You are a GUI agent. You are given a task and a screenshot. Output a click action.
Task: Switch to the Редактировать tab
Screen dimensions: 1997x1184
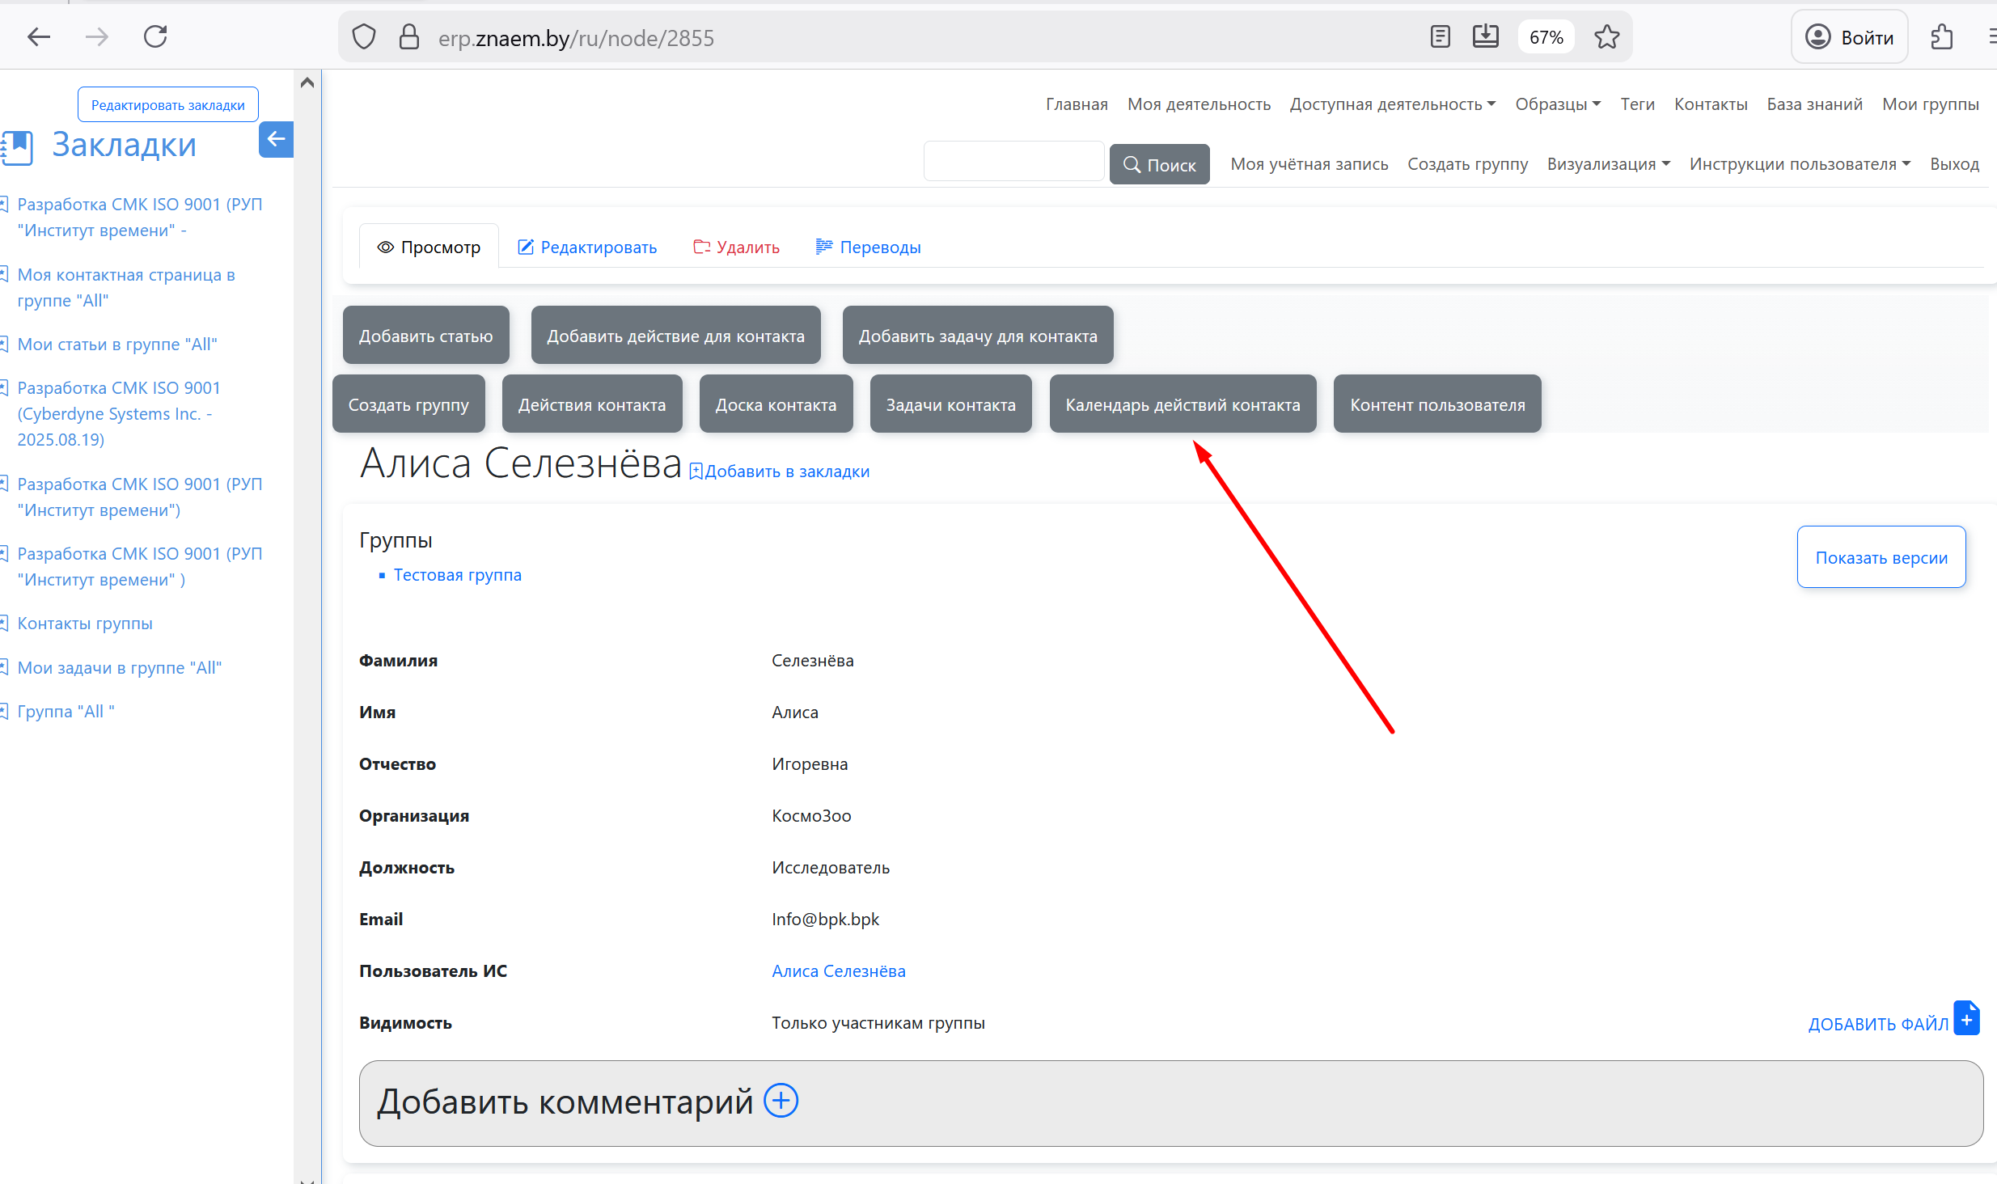pyautogui.click(x=587, y=247)
